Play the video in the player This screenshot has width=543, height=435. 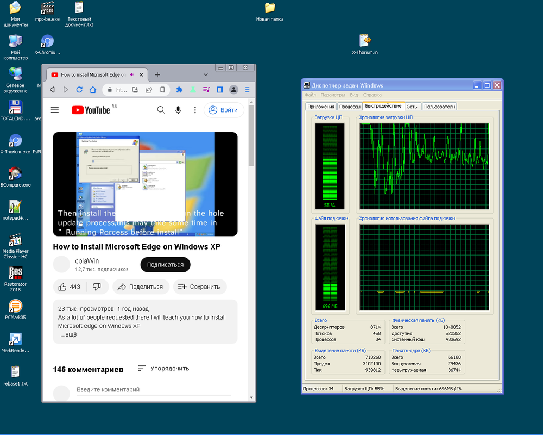click(x=145, y=184)
